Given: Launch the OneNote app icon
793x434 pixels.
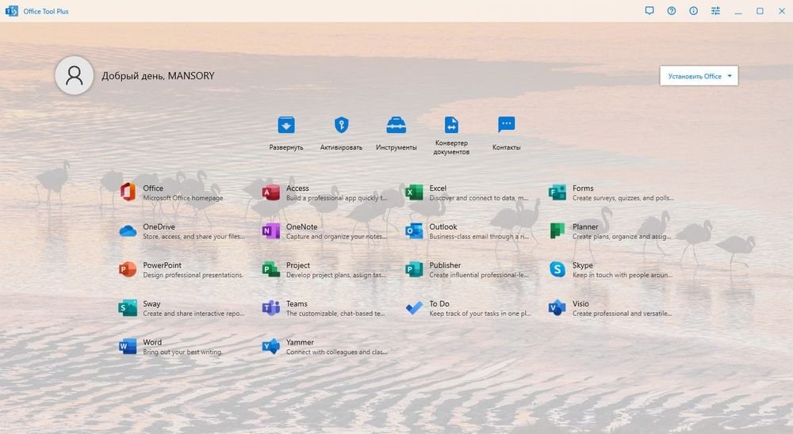Looking at the screenshot, I should (x=271, y=231).
